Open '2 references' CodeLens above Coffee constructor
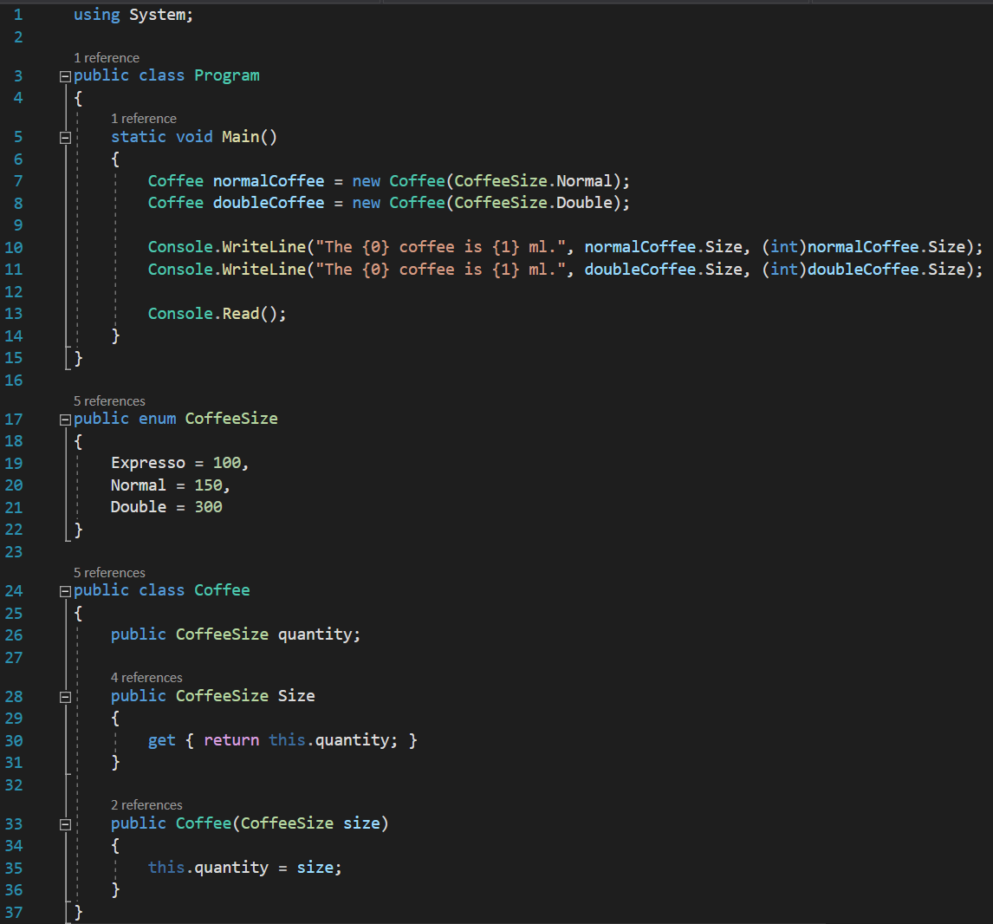 [x=146, y=805]
